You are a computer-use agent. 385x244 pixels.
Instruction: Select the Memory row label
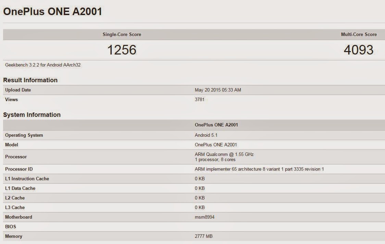[x=13, y=236]
